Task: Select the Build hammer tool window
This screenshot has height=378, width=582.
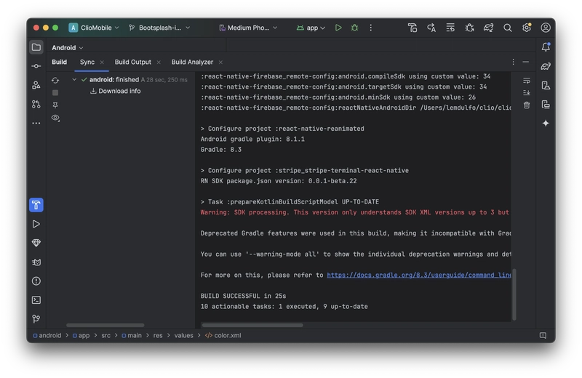Action: [36, 205]
